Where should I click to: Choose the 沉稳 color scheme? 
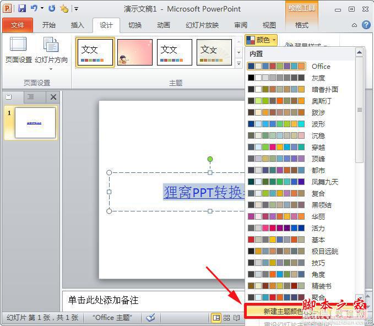pos(301,135)
